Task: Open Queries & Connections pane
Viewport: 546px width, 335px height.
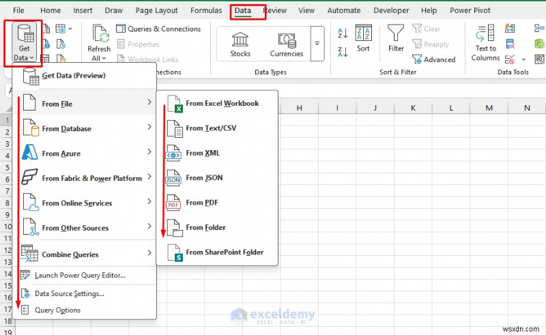Action: 158,29
